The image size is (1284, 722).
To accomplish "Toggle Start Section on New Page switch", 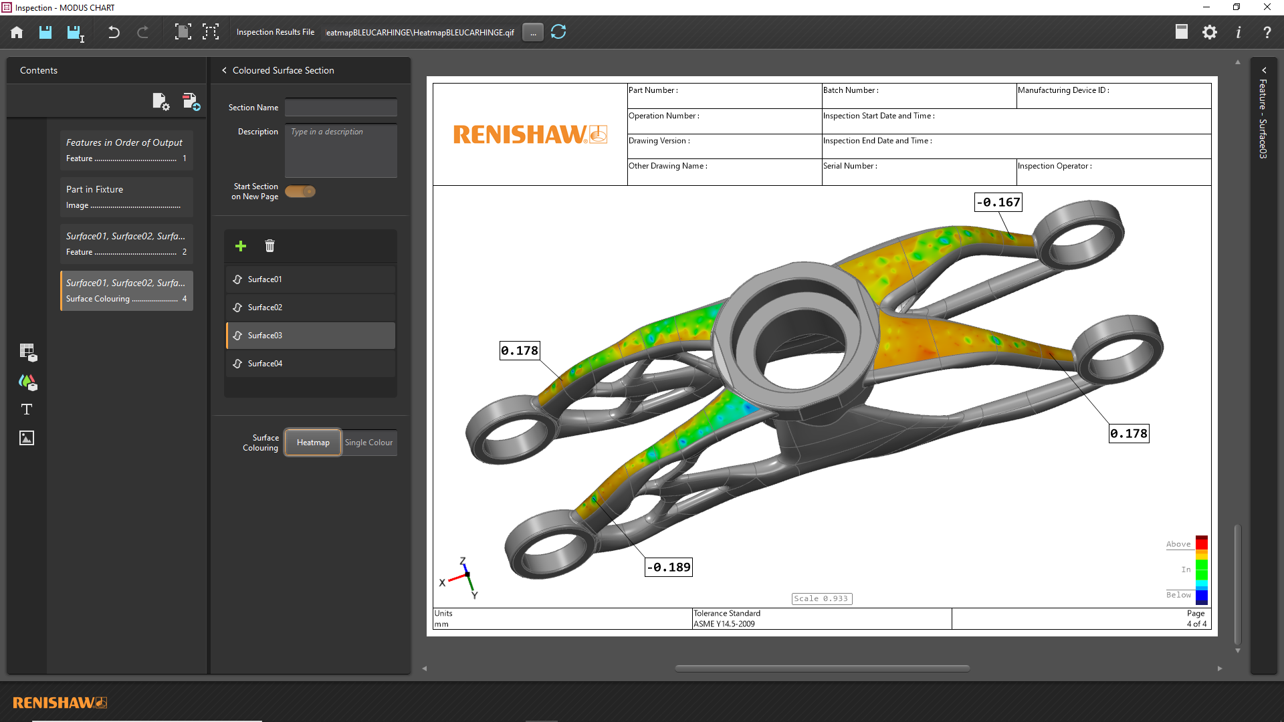I will (x=300, y=192).
